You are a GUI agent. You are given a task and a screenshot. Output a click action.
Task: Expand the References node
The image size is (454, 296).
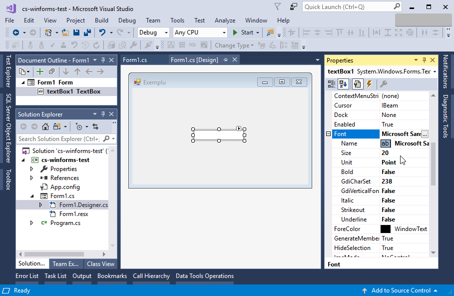32,177
